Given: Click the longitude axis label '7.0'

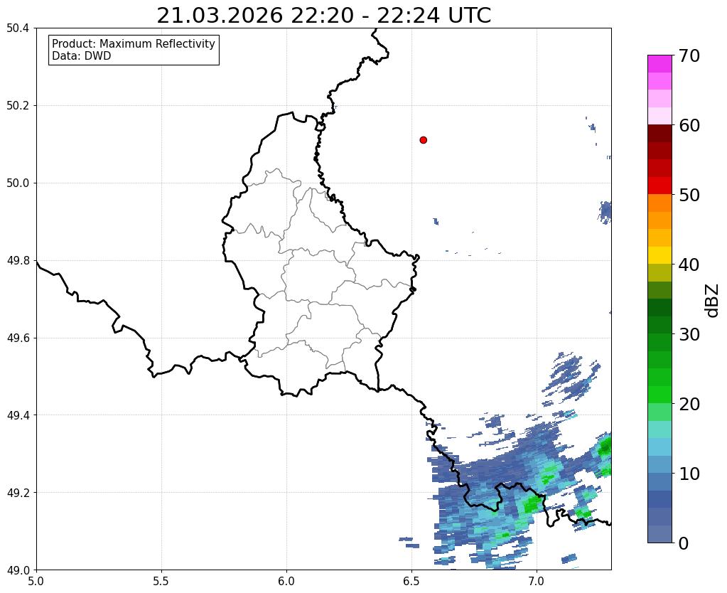Looking at the screenshot, I should [x=537, y=581].
